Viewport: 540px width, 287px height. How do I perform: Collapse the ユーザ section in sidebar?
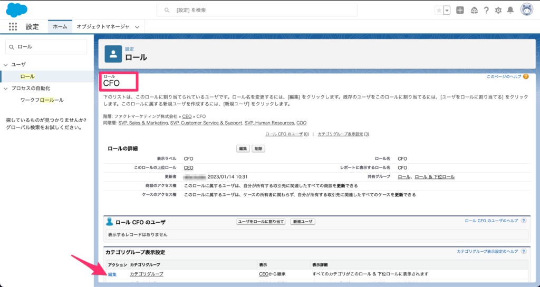(5, 65)
